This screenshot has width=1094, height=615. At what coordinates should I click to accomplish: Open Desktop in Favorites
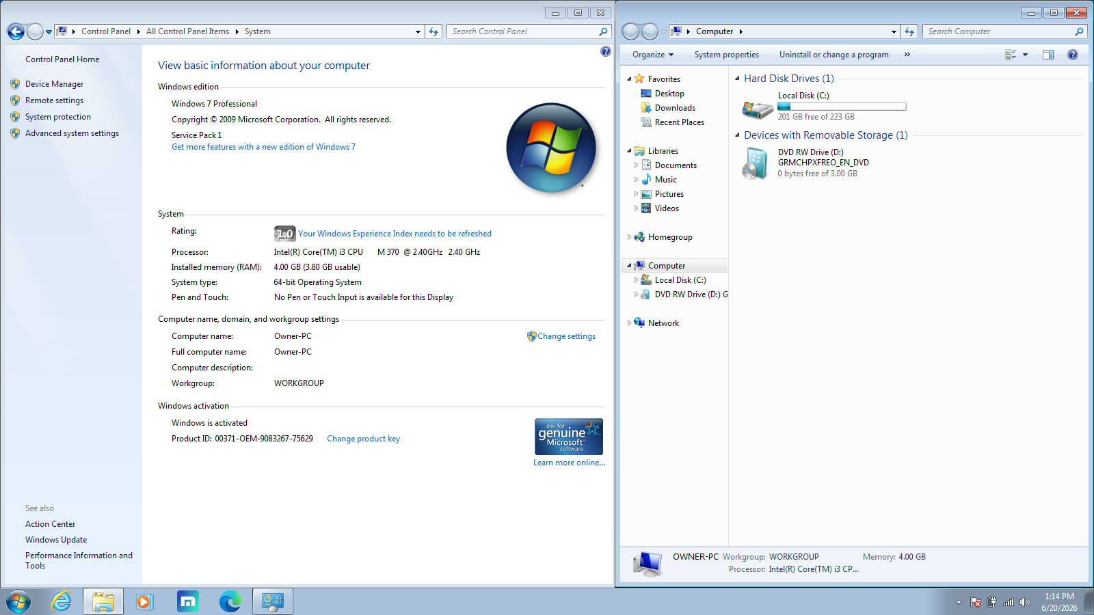(669, 94)
